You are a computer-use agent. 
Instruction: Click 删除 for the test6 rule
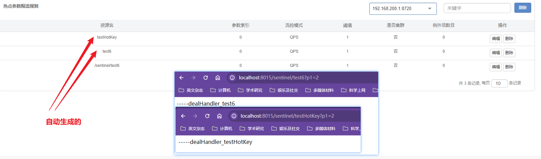click(509, 53)
